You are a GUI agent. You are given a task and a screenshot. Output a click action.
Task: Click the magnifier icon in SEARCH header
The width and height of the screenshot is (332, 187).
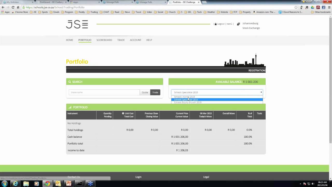tap(70, 82)
